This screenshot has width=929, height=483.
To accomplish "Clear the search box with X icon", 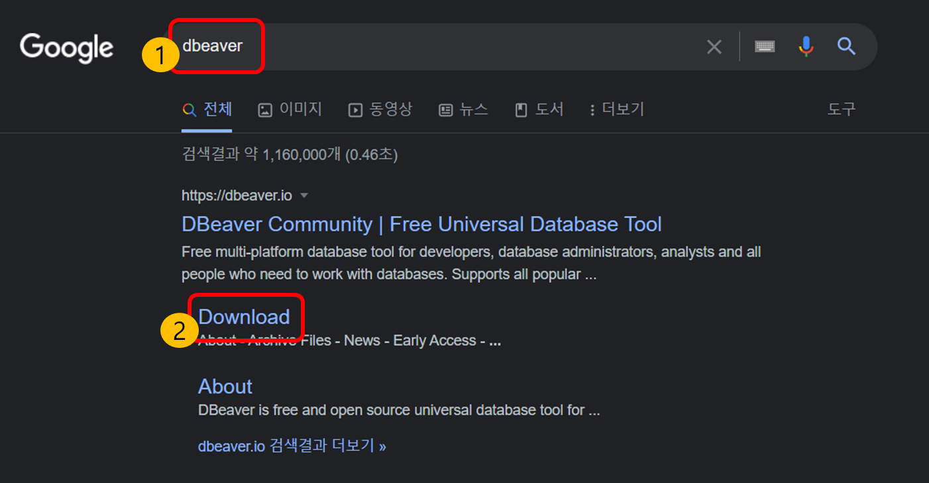I will point(714,47).
